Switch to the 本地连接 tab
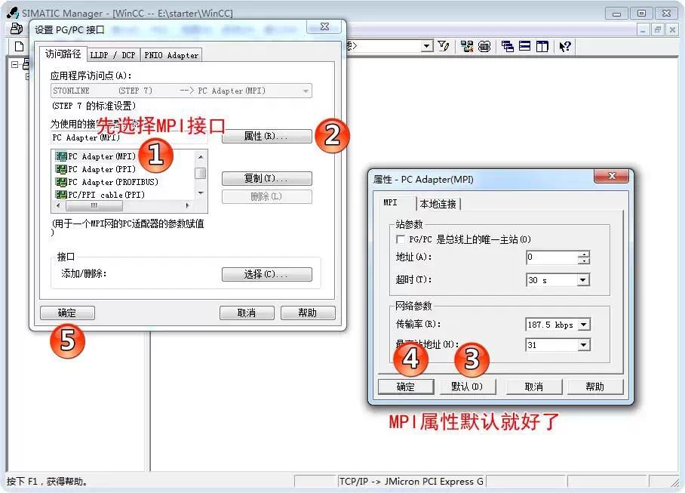Image resolution: width=685 pixels, height=493 pixels. tap(438, 204)
